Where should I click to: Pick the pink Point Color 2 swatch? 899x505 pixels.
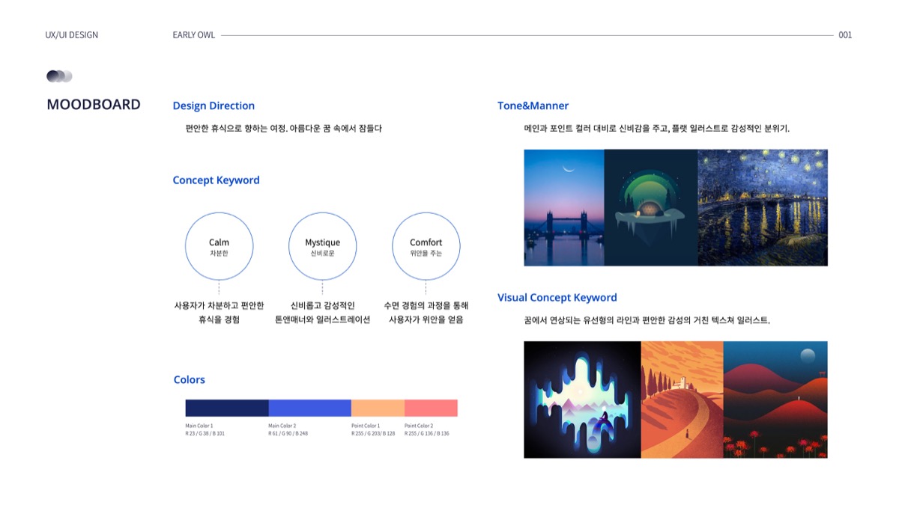[x=431, y=408]
